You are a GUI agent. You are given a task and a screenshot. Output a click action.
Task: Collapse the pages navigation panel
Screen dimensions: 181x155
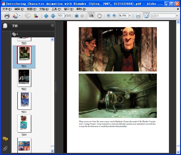[x=52, y=26]
